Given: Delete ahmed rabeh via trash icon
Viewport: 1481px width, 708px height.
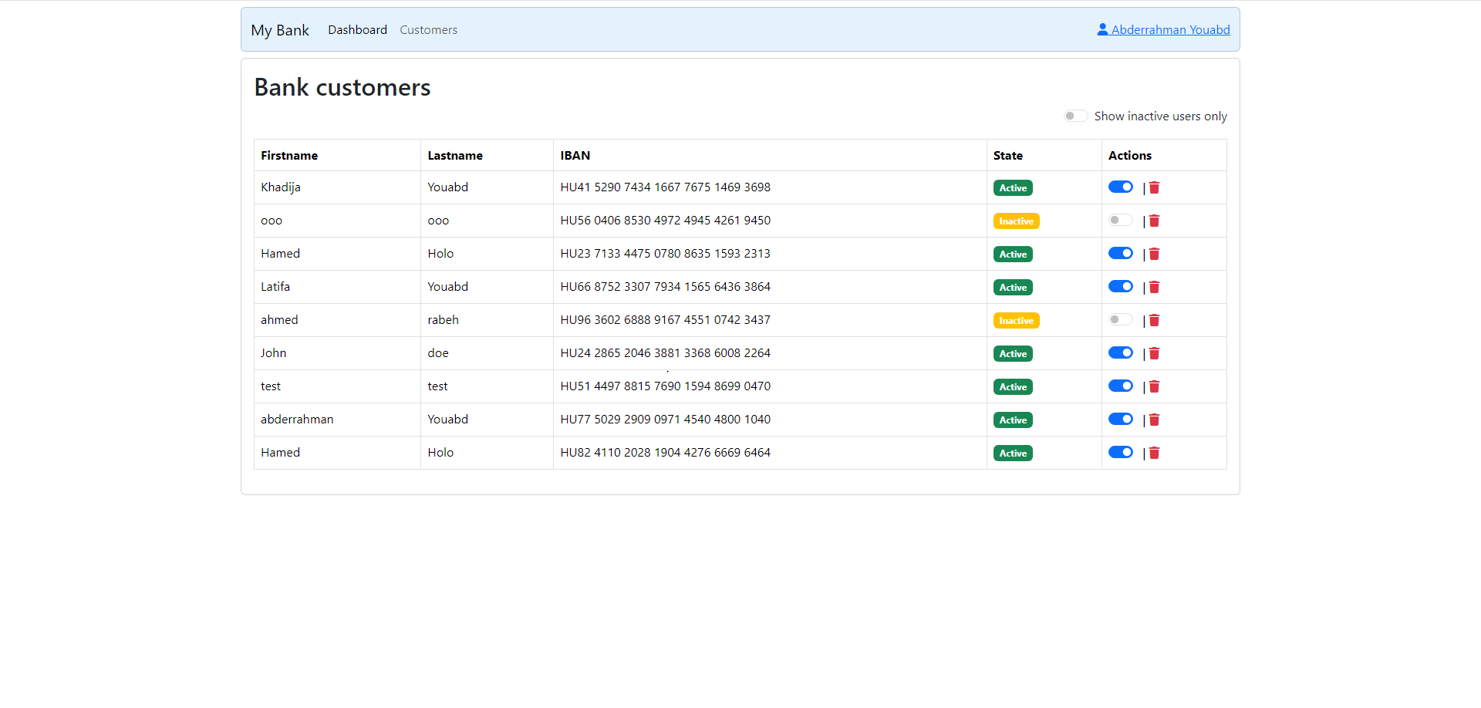Looking at the screenshot, I should click(x=1154, y=320).
